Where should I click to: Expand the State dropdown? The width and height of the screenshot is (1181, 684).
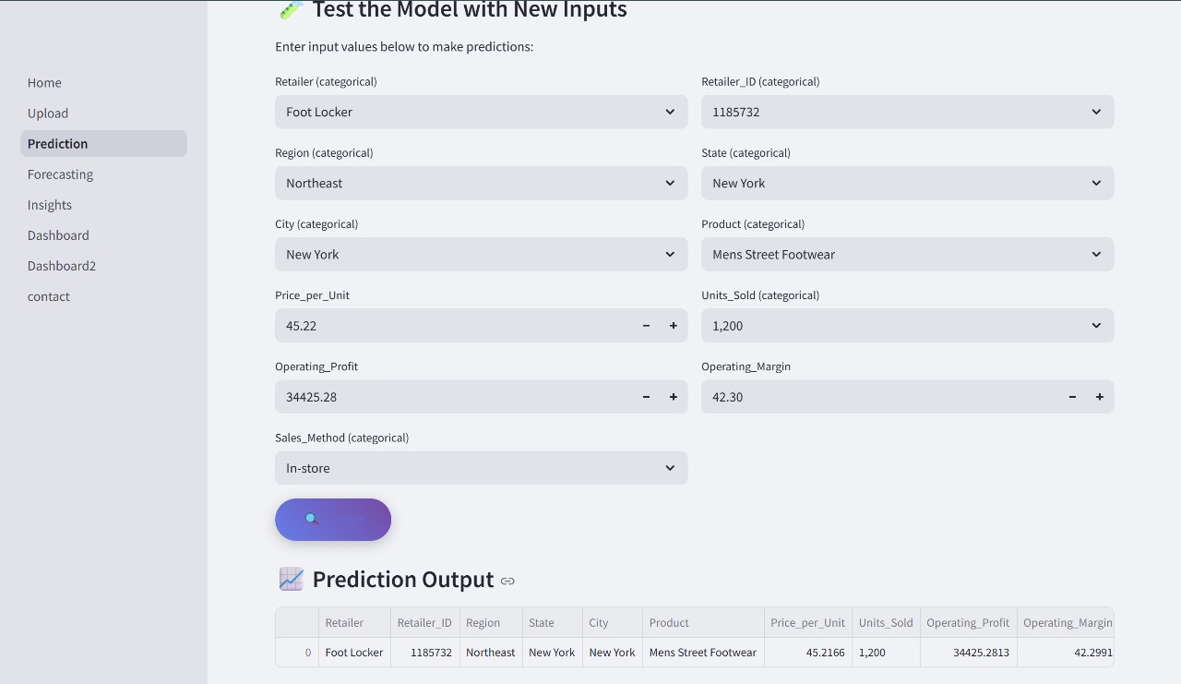(907, 183)
